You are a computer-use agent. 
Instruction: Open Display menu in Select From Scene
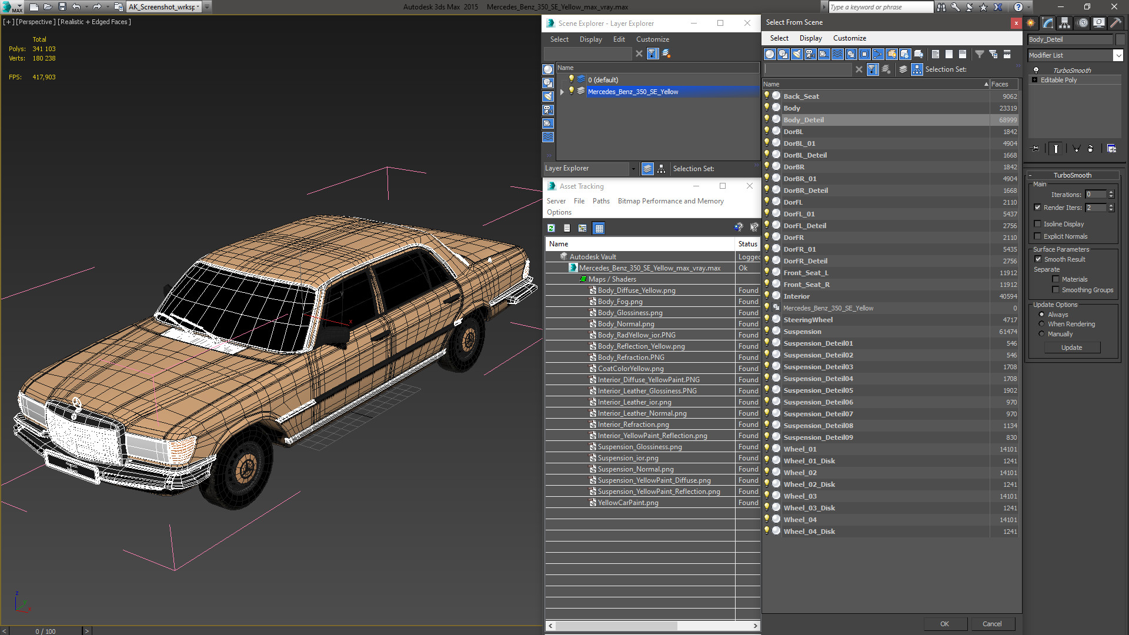click(x=810, y=38)
